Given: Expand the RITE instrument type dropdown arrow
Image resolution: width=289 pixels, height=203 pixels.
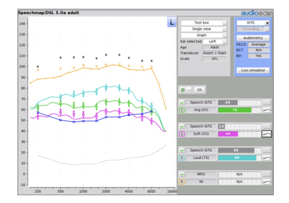Looking at the screenshot, I should click(267, 23).
